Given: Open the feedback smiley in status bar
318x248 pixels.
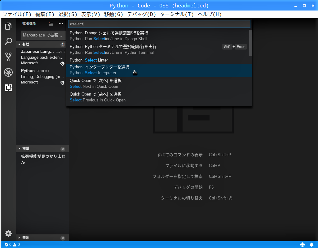Looking at the screenshot, I should click(303, 245).
